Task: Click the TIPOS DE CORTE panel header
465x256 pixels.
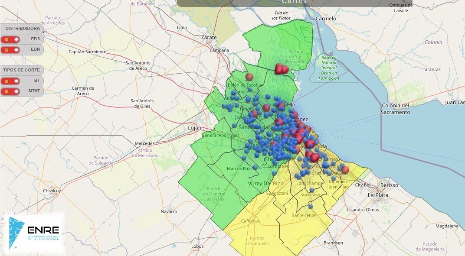Action: tap(22, 70)
